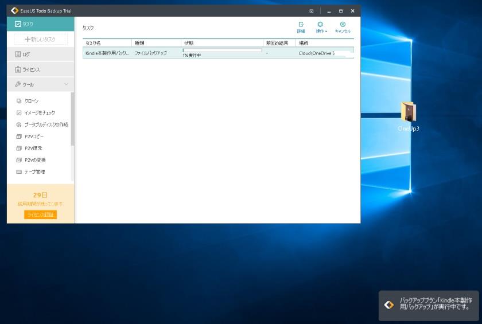This screenshot has width=482, height=324.
Task: Click the クローン icon
Action: point(19,101)
